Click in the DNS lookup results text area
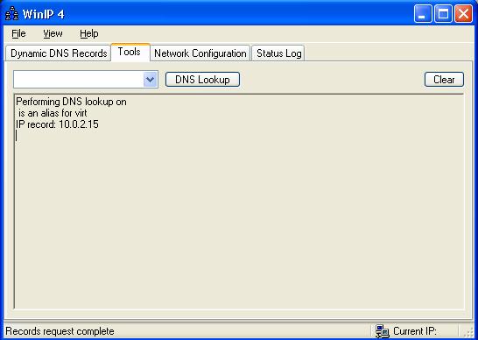478x340 pixels. pos(239,202)
